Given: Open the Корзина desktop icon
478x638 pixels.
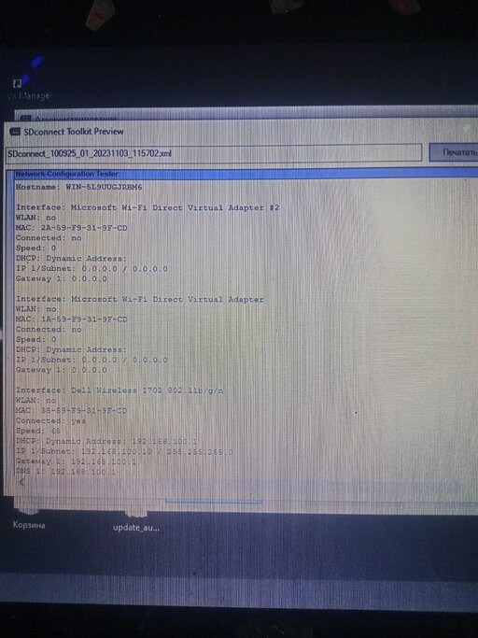Looking at the screenshot, I should pyautogui.click(x=29, y=517).
